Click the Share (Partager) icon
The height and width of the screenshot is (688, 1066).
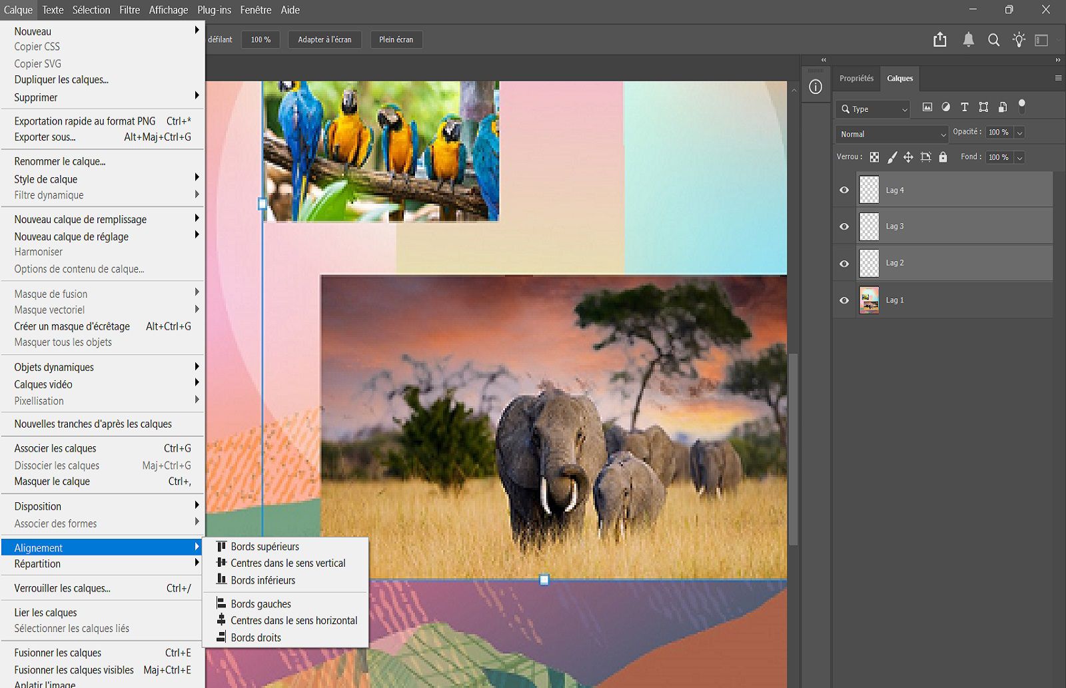[x=939, y=40]
